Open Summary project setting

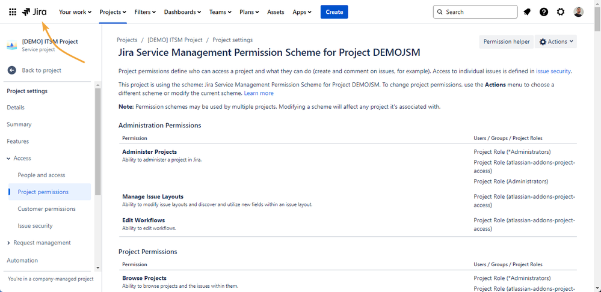[x=19, y=124]
